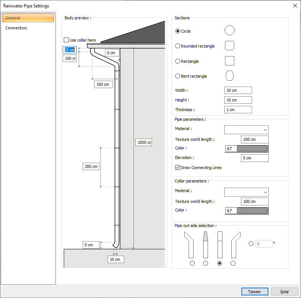Open the collar Material dropdown

coord(246,192)
